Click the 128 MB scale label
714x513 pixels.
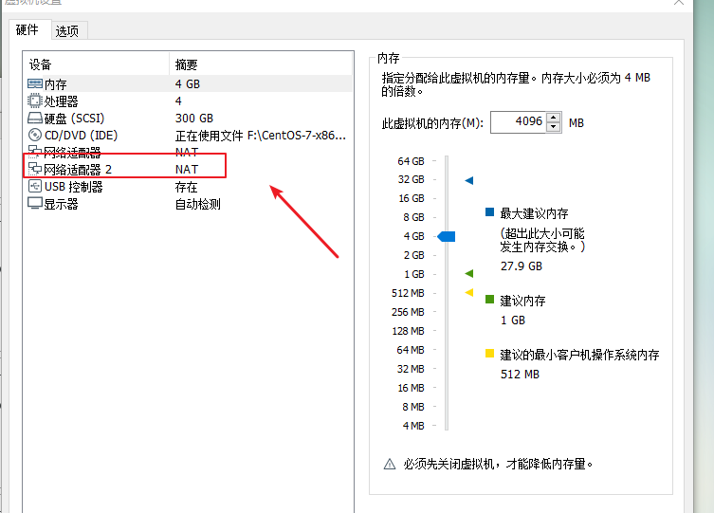point(408,331)
